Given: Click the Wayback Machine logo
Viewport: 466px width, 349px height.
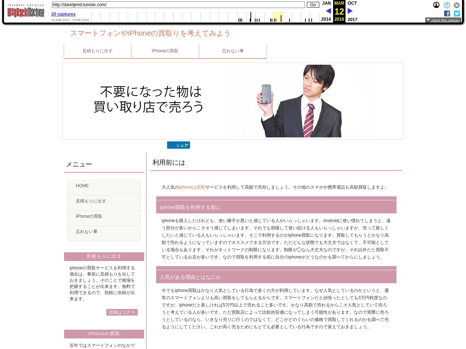Looking at the screenshot, I should [x=25, y=11].
